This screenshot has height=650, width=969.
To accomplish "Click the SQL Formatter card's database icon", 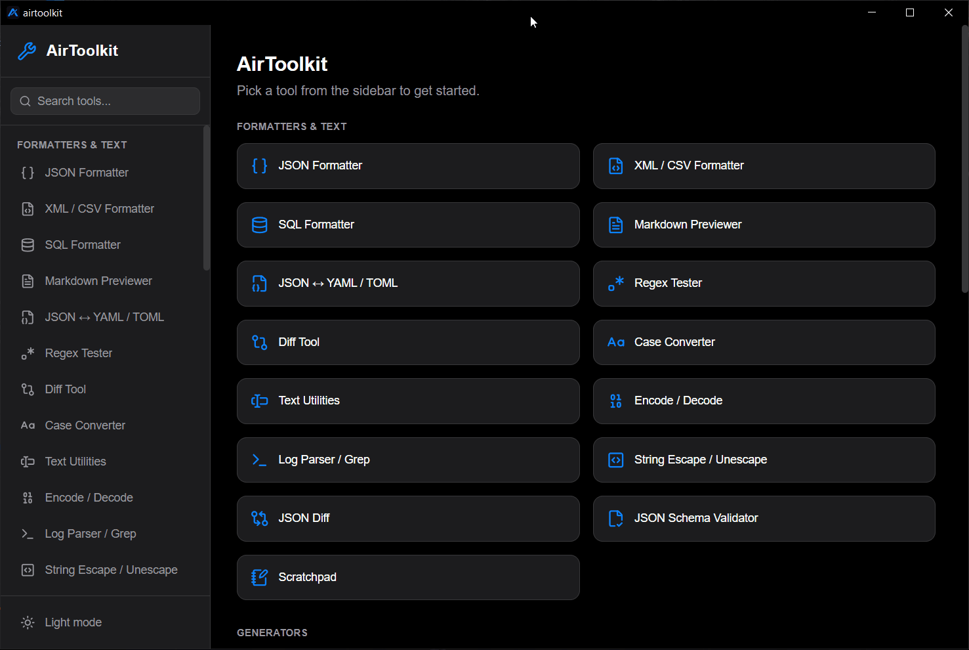I will (260, 225).
